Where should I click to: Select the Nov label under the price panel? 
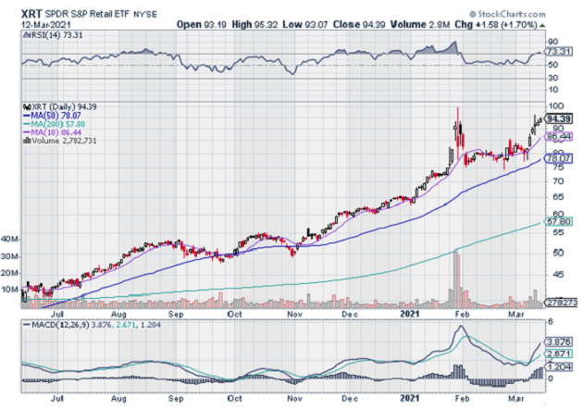coord(295,315)
